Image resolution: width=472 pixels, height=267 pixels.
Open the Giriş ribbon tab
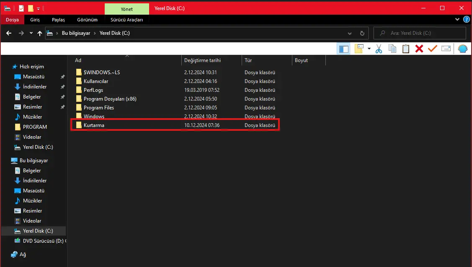click(x=35, y=20)
